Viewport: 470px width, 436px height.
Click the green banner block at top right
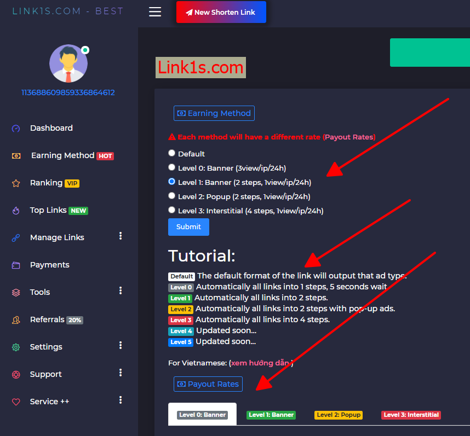430,53
